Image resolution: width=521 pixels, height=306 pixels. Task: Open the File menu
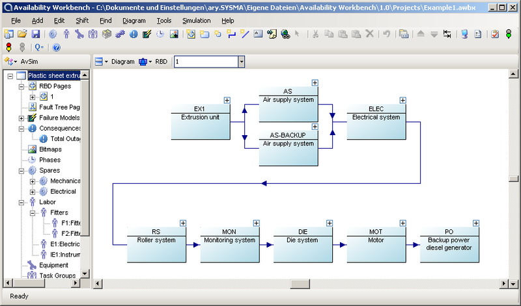click(16, 21)
